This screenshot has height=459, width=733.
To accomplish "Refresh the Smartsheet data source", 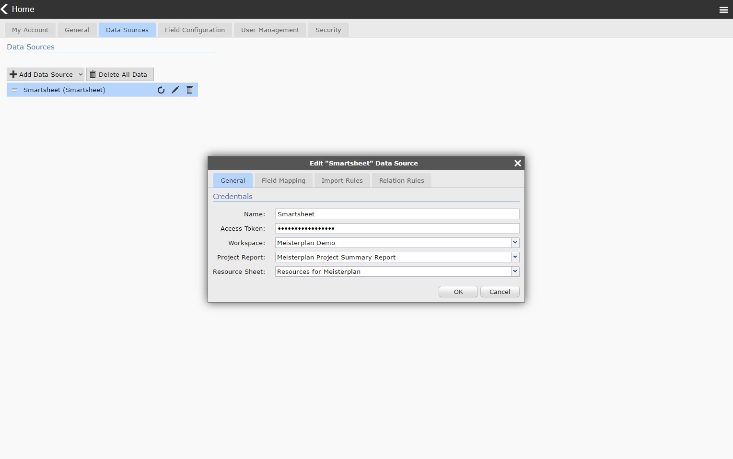I will click(161, 90).
